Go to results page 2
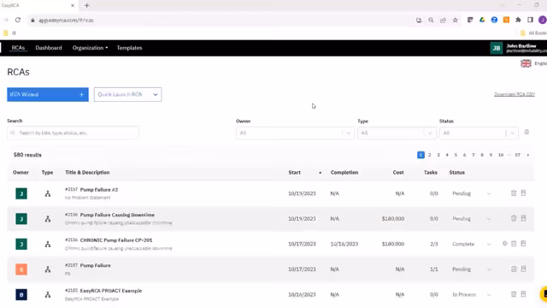 (429, 155)
